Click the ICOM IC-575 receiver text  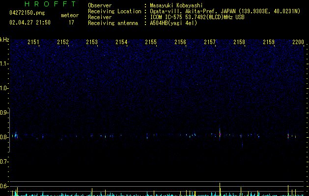tap(197, 17)
